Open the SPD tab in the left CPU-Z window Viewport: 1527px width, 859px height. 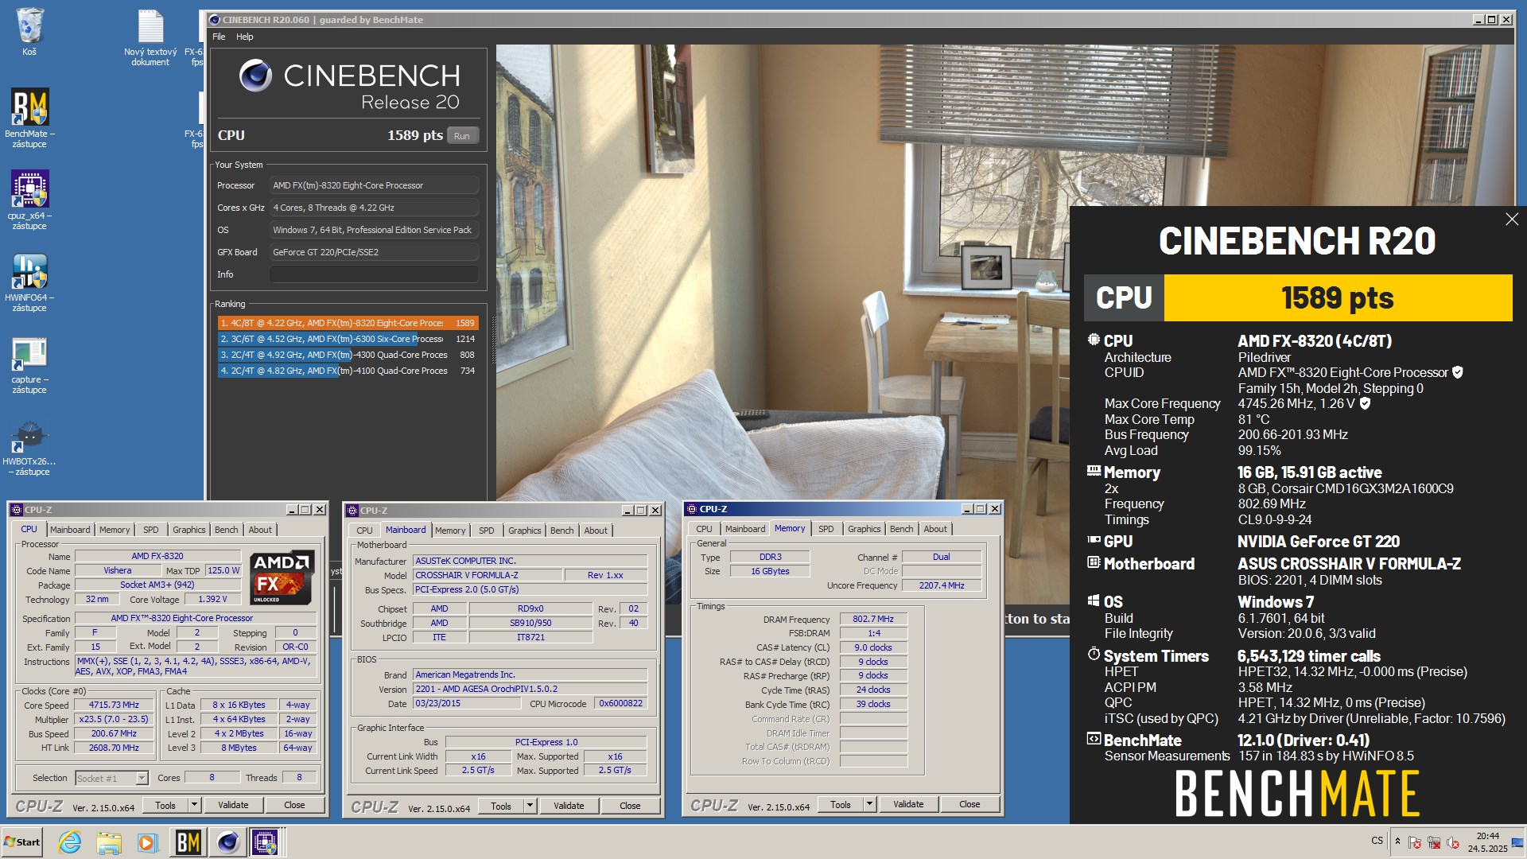(151, 530)
